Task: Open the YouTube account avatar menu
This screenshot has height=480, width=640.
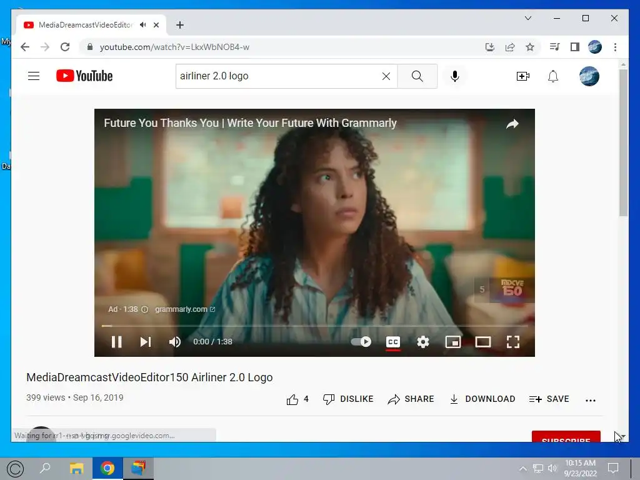Action: [x=589, y=76]
